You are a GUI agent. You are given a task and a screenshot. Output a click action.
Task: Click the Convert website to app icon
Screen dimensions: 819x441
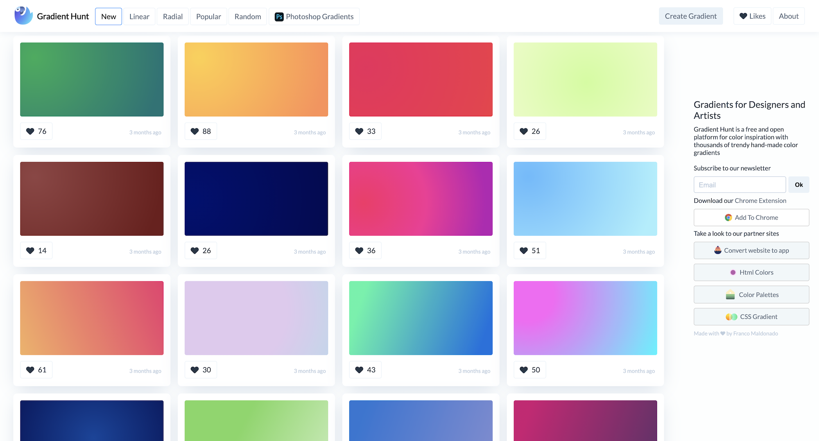click(x=718, y=250)
